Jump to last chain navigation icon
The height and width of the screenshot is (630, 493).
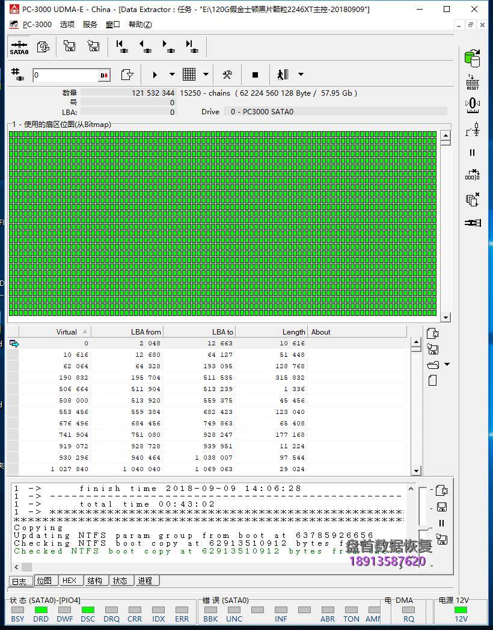[x=191, y=46]
